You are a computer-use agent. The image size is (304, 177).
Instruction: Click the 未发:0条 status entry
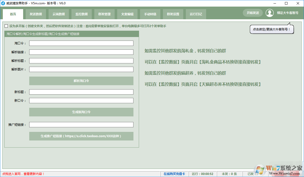tap(229, 174)
